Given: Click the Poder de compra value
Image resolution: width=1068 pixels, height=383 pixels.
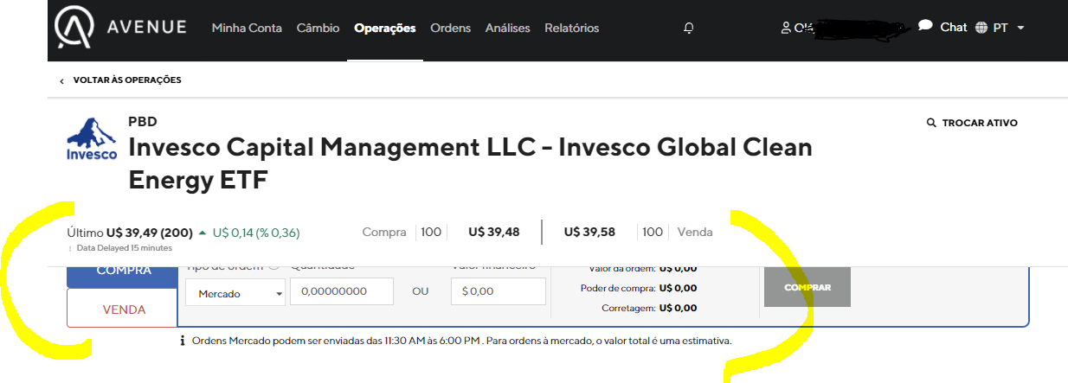Looking at the screenshot, I should click(x=678, y=288).
